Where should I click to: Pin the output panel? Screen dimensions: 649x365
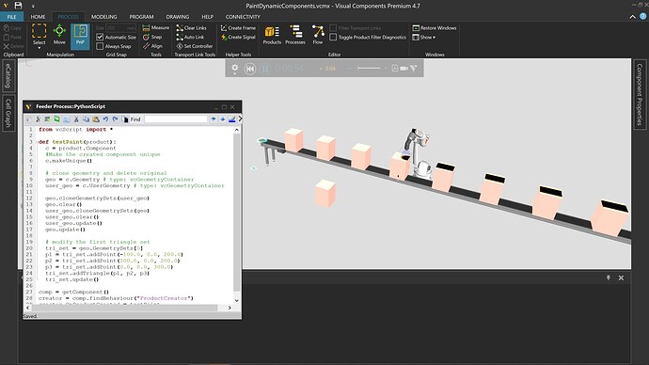tap(608, 278)
